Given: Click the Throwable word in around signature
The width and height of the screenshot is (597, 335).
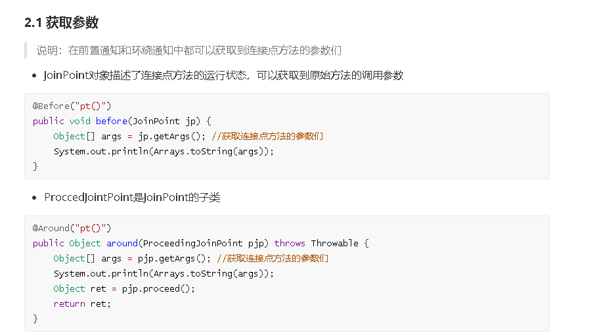Looking at the screenshot, I should 334,243.
